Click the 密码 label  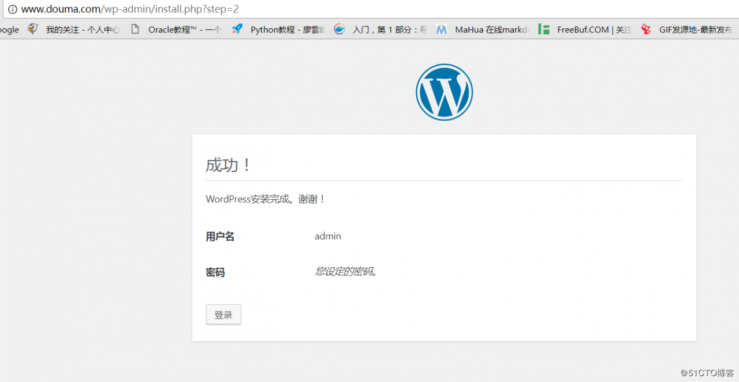pos(215,272)
